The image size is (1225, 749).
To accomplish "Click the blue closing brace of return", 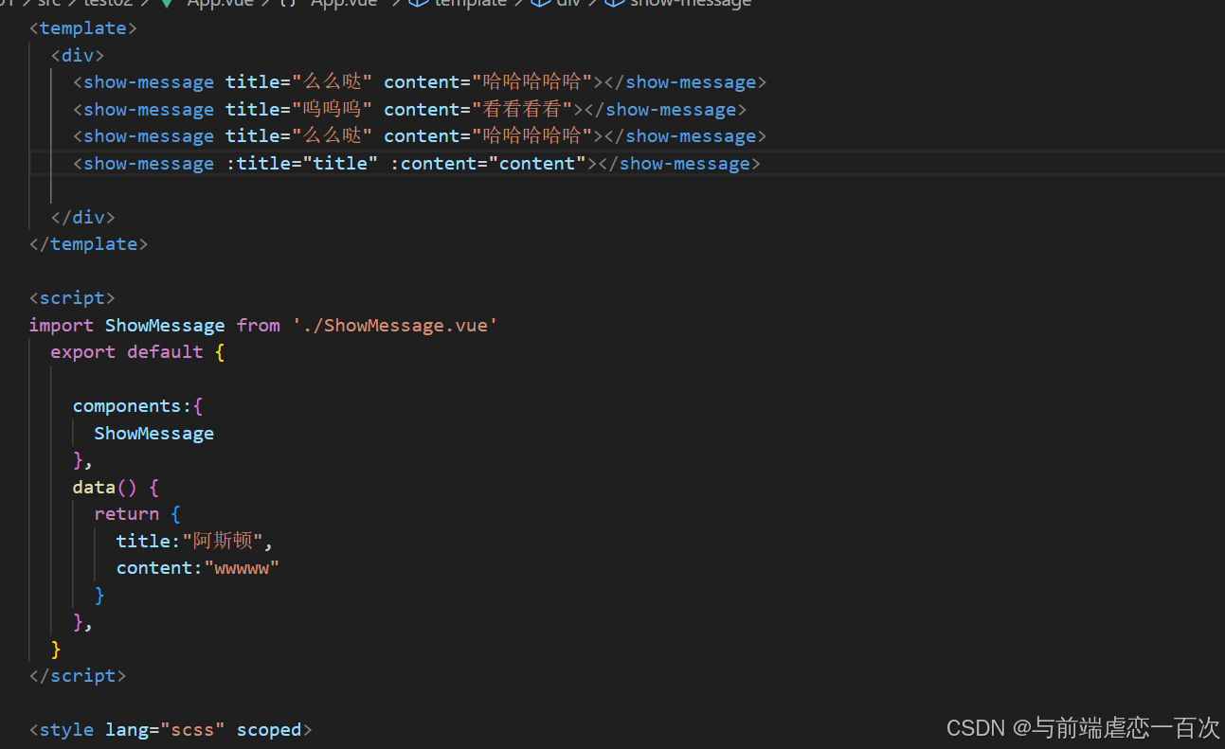I will pyautogui.click(x=99, y=596).
